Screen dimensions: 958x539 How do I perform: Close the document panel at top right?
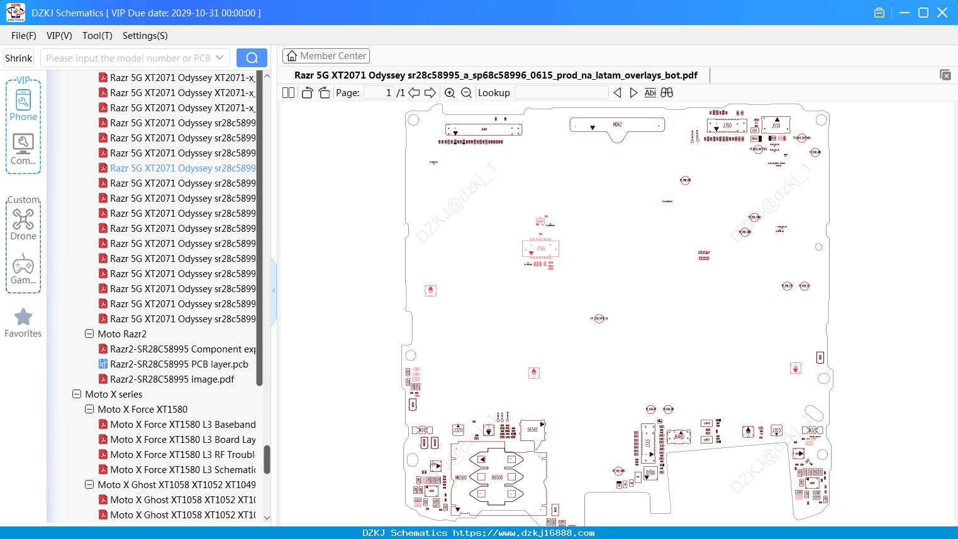point(945,75)
